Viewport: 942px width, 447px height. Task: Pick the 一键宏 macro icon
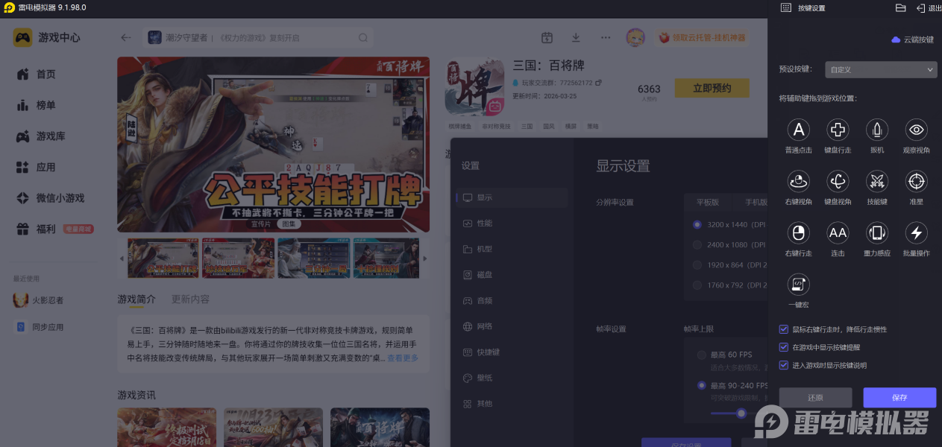point(799,284)
